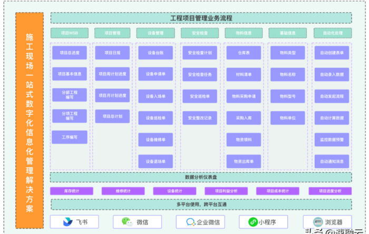
Task: Click the 工程项目管理业务流程 title banner
Action: click(x=201, y=18)
